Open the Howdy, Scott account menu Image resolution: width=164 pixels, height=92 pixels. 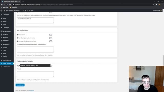point(158,10)
